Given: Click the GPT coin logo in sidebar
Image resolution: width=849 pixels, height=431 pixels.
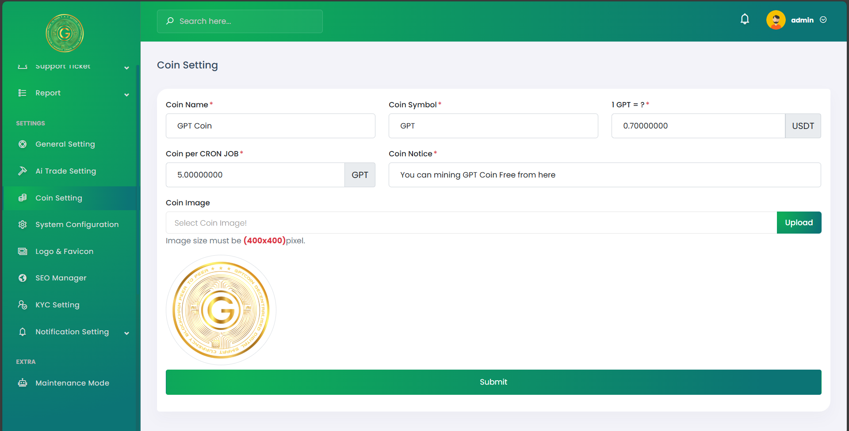Looking at the screenshot, I should coord(65,33).
